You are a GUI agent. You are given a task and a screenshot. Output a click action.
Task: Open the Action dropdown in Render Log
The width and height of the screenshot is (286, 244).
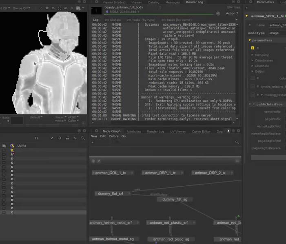[231, 13]
